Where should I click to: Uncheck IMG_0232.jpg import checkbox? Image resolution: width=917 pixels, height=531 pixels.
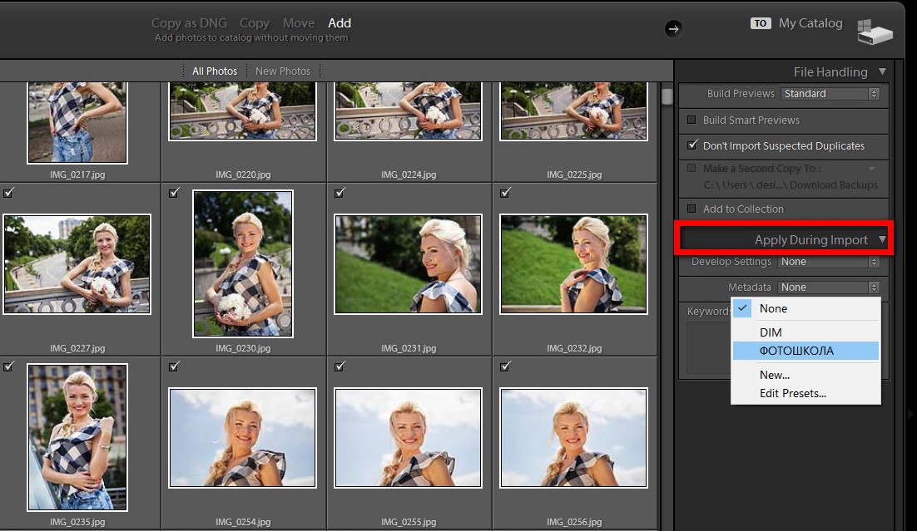[x=505, y=192]
